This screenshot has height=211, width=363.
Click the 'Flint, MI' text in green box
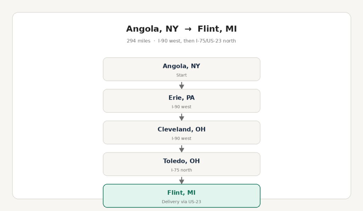181,193
